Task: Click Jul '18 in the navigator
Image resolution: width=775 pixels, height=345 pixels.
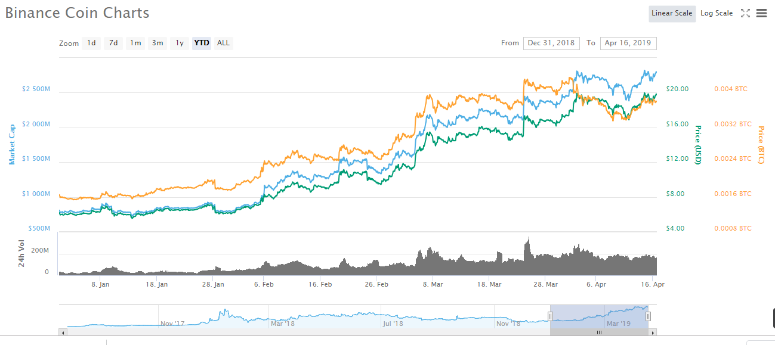Action: [x=392, y=324]
